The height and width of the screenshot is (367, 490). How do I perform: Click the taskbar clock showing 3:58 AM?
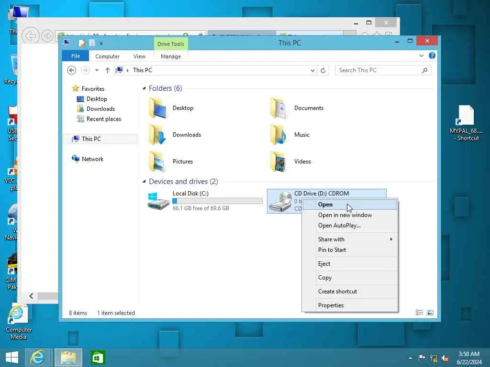[469, 358]
